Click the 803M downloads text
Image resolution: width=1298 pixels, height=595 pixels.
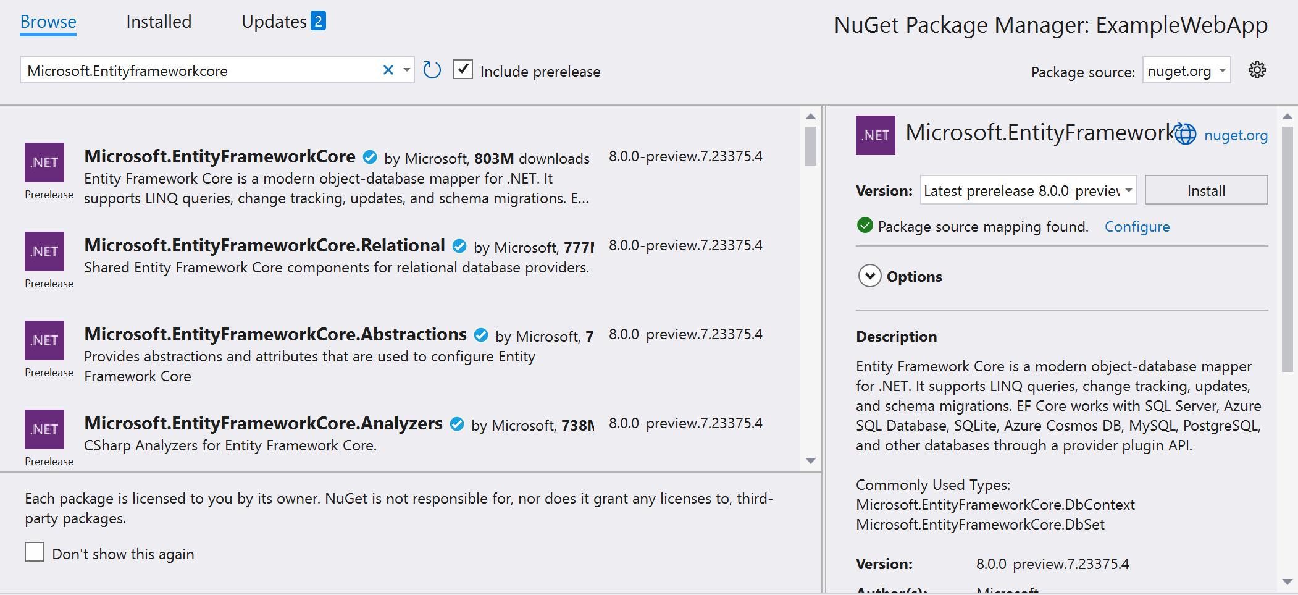[x=532, y=159]
